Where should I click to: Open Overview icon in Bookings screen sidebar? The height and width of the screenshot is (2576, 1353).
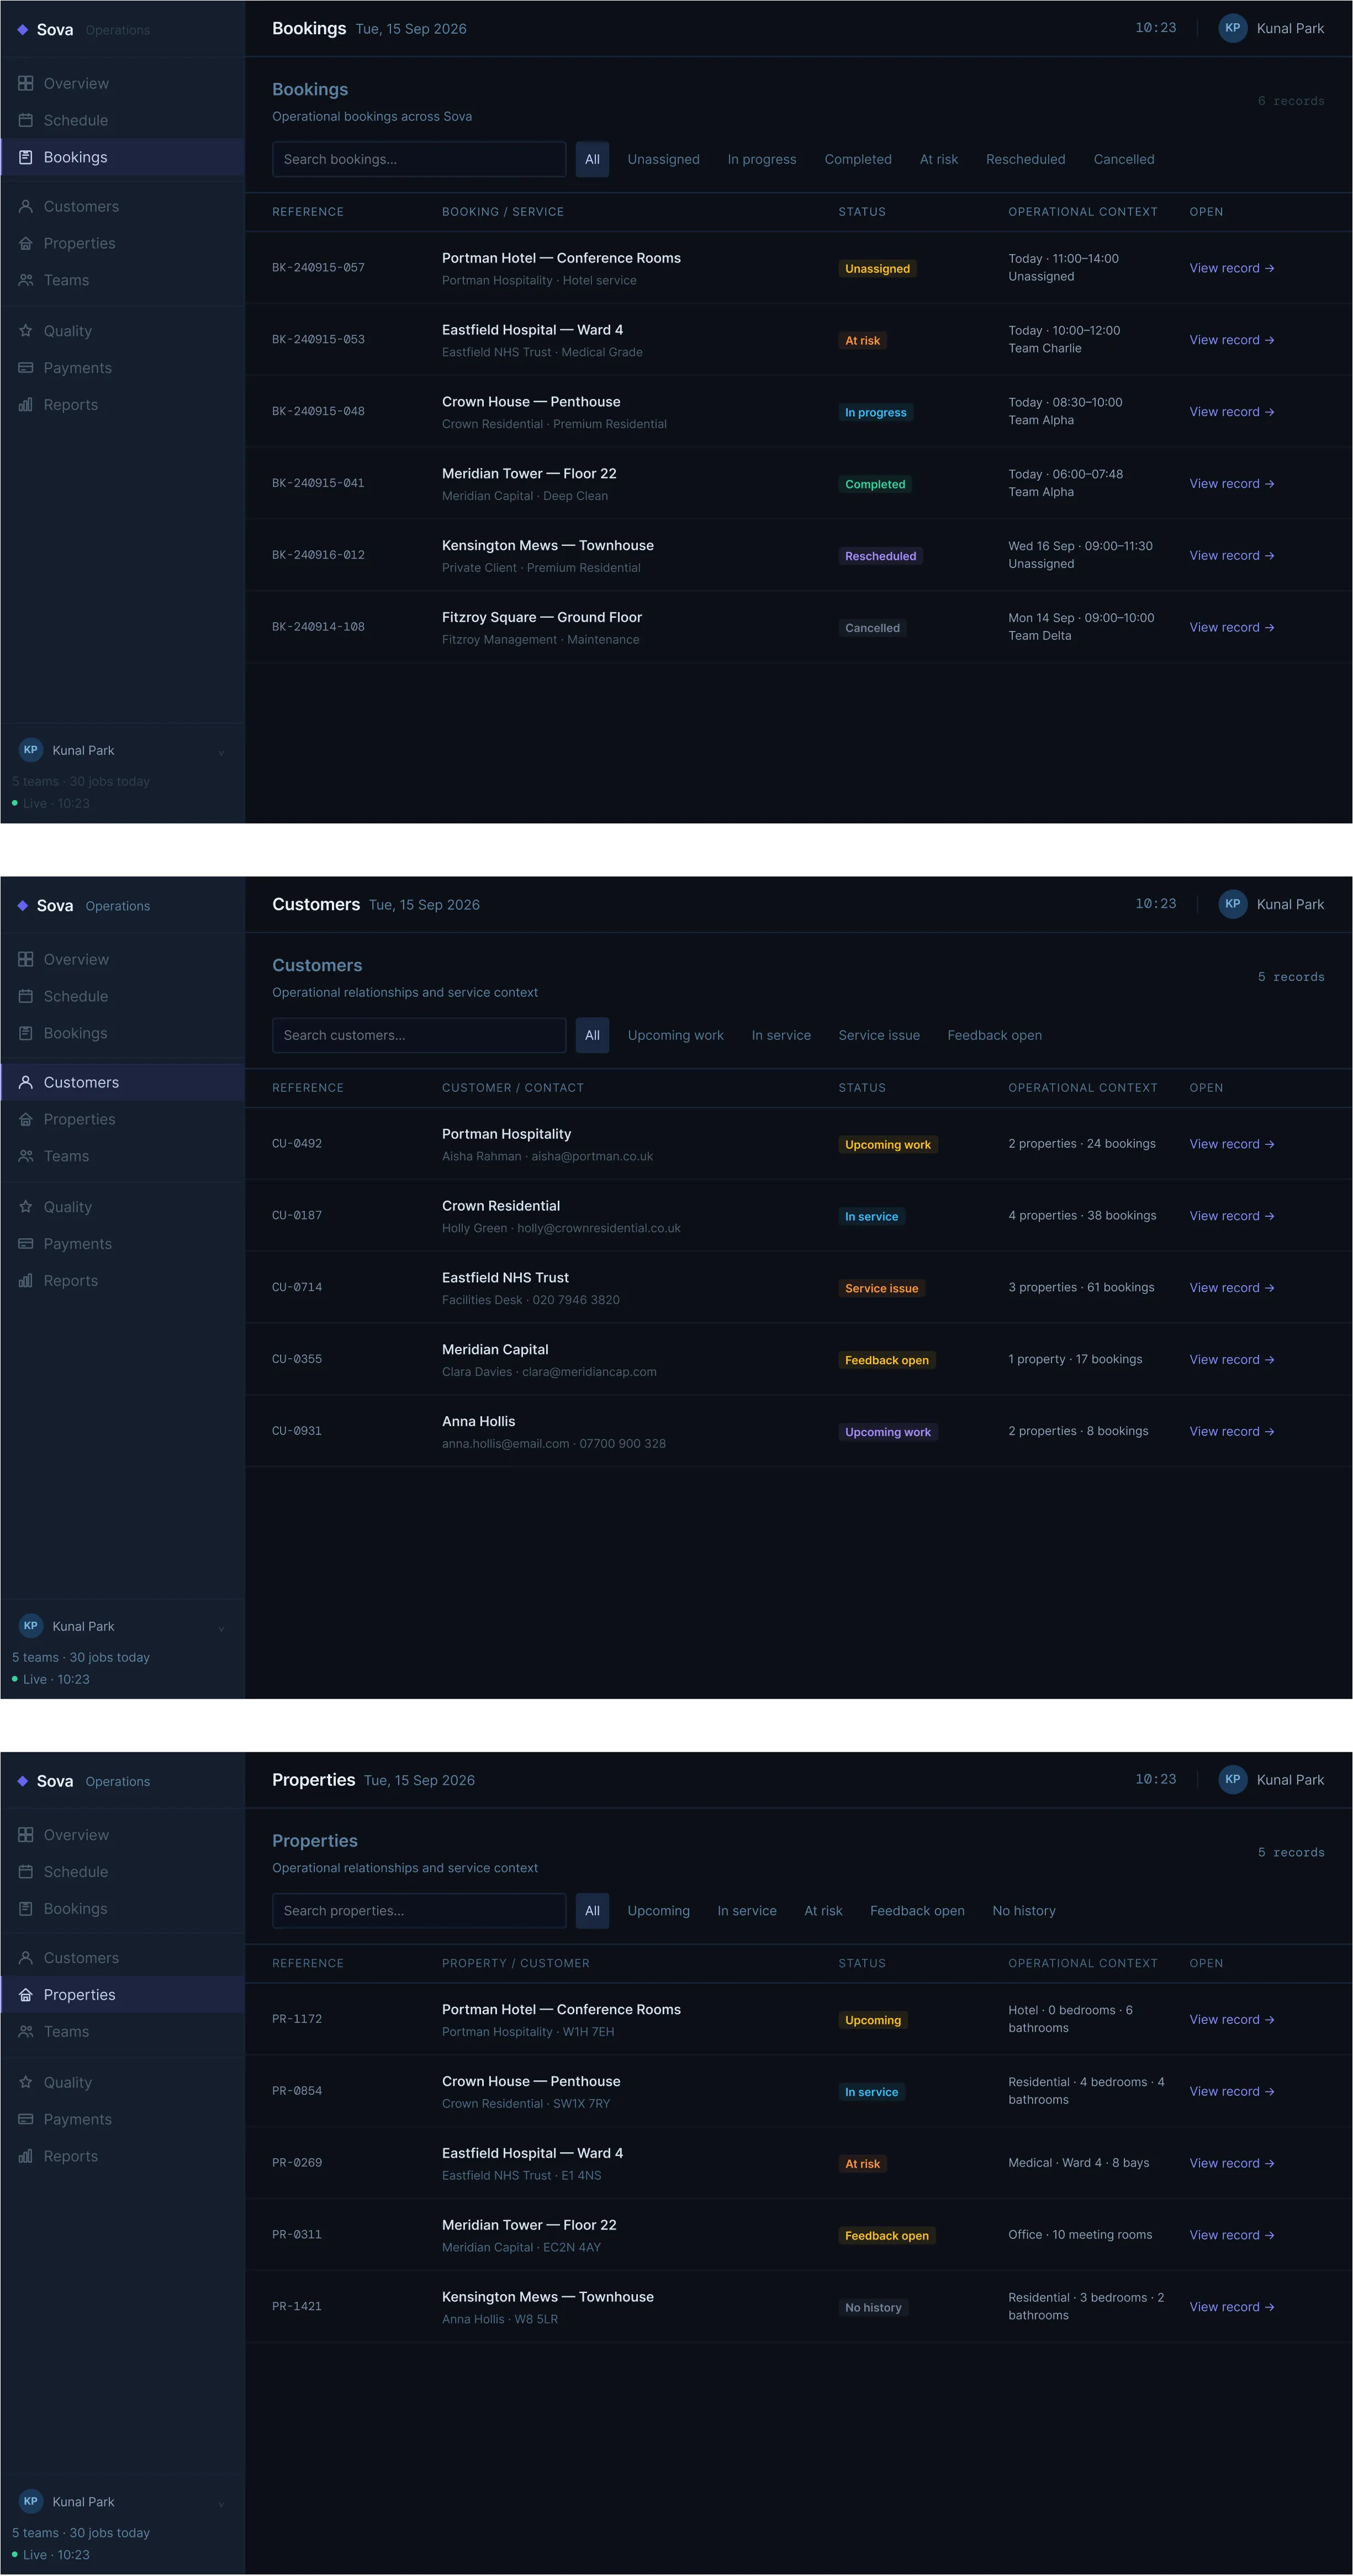click(x=26, y=84)
